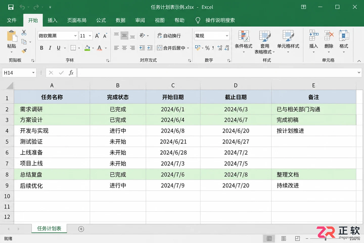Apply cell borders icon
This screenshot has height=243, width=364.
coord(73,48)
